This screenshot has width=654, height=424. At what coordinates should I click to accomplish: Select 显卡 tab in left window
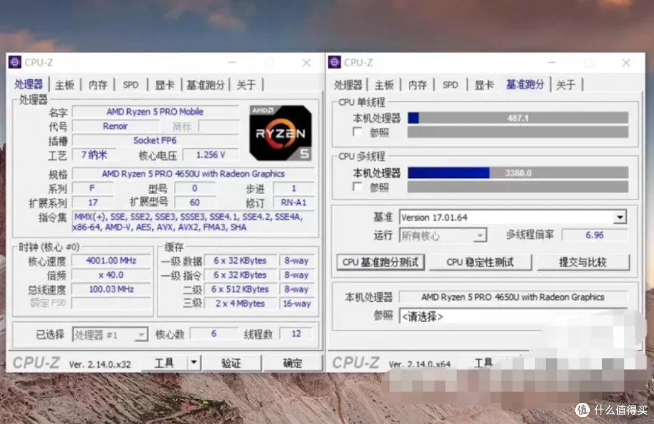(165, 85)
